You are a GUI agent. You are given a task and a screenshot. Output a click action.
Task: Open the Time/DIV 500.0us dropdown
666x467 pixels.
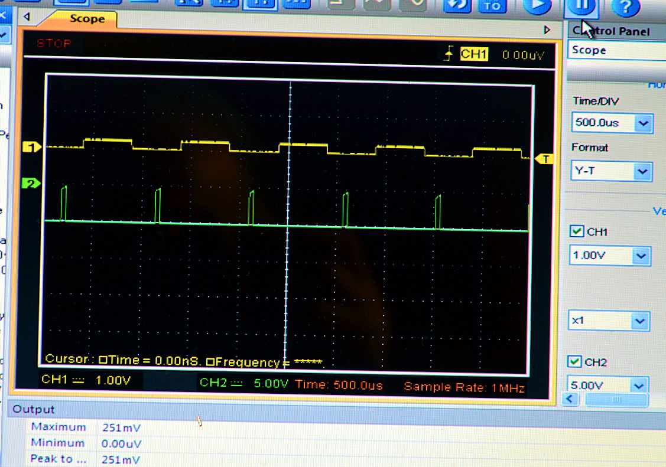coord(642,123)
